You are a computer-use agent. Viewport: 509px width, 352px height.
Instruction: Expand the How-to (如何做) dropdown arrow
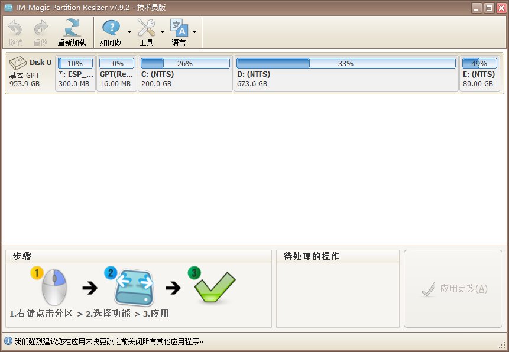[129, 32]
